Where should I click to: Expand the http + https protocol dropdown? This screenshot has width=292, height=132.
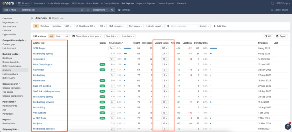pyautogui.click(x=11, y=10)
